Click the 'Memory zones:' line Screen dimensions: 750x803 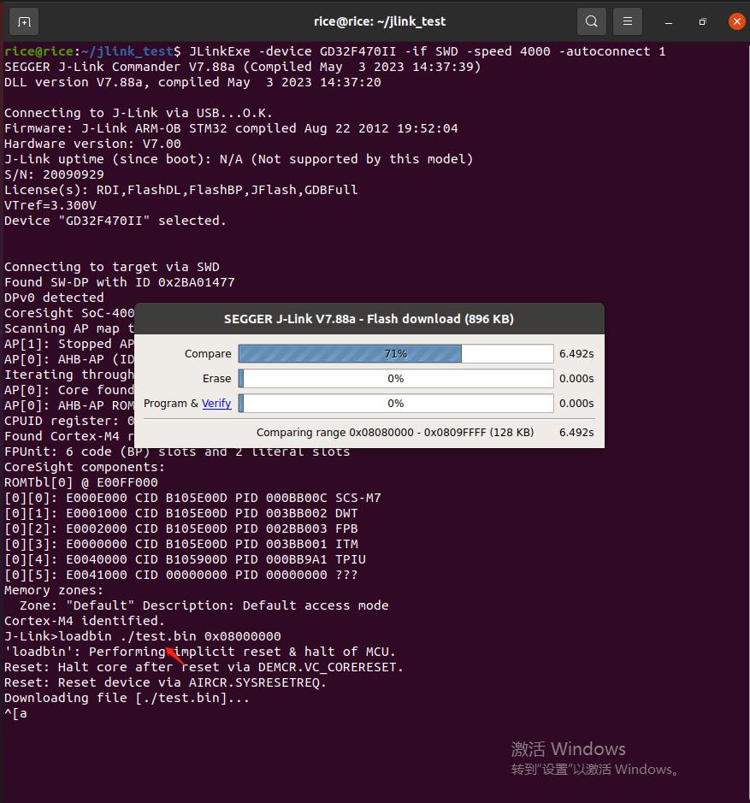(54, 590)
